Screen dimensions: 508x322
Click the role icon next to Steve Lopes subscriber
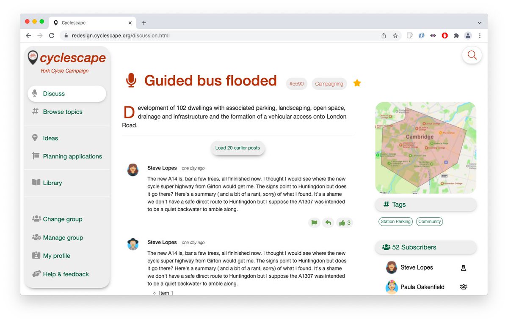(463, 267)
